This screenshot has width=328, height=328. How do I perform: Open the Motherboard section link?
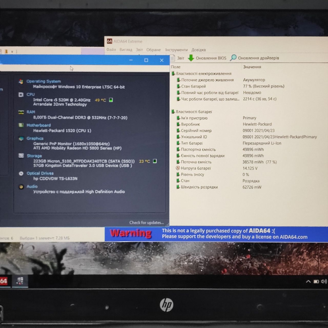tap(39, 125)
